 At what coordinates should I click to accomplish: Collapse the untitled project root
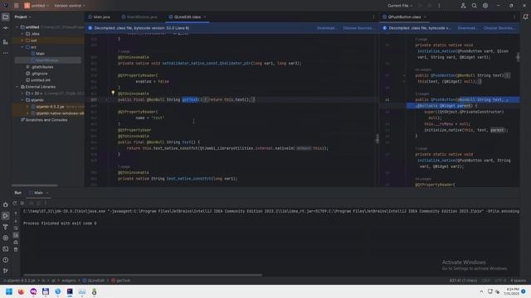coord(17,27)
